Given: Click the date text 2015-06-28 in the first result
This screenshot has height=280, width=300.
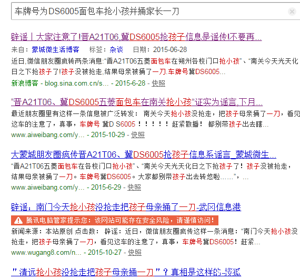Looking at the screenshot, I should coord(170,50).
